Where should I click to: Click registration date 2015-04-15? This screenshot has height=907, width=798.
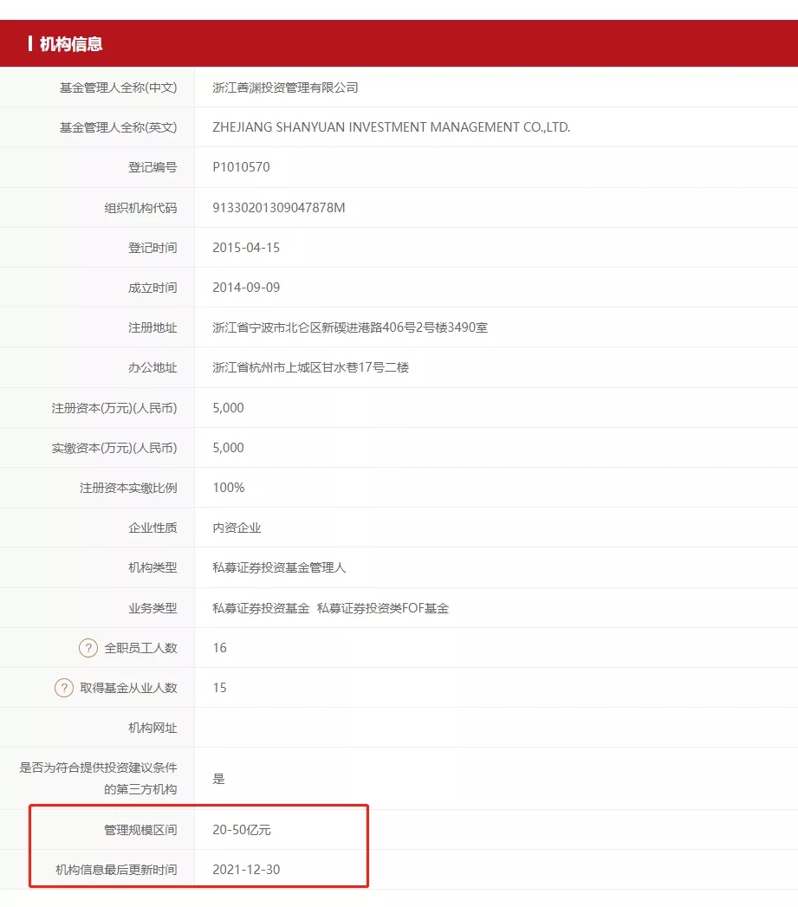pos(246,248)
